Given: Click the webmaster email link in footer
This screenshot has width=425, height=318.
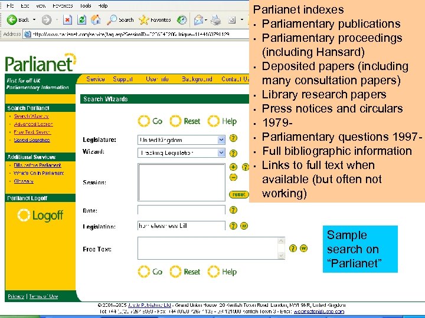Looking at the screenshot, I should [x=319, y=312].
